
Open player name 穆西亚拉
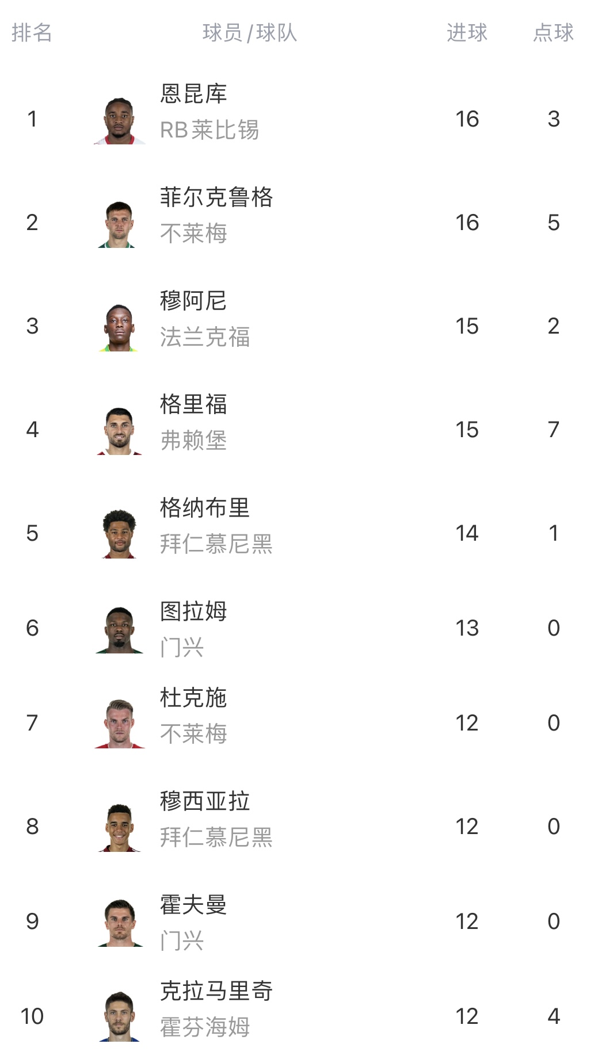pyautogui.click(x=205, y=801)
